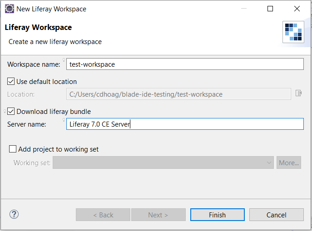Image resolution: width=312 pixels, height=231 pixels.
Task: Close the New Liferay Workspace dialog
Action: pyautogui.click(x=297, y=9)
